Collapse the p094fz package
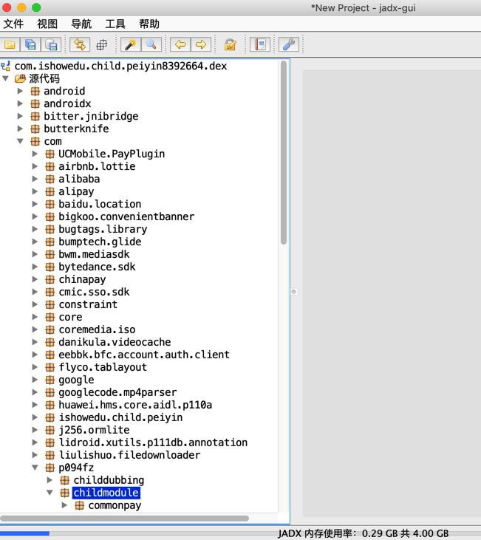This screenshot has width=481, height=540. pos(35,468)
